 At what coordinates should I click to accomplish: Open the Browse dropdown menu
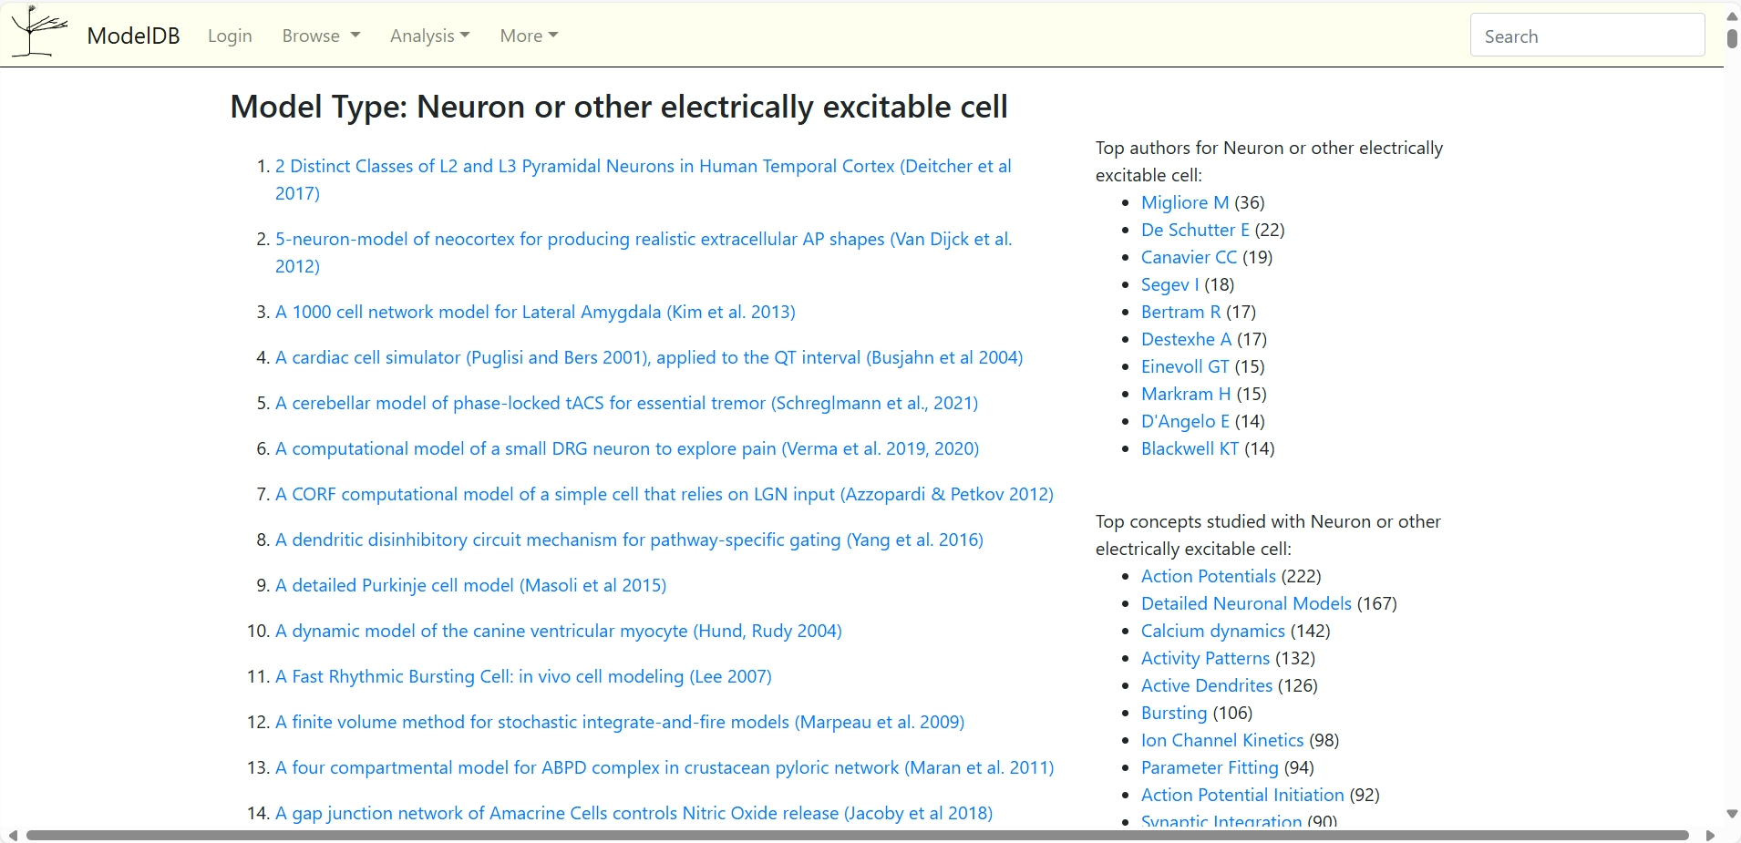tap(321, 36)
